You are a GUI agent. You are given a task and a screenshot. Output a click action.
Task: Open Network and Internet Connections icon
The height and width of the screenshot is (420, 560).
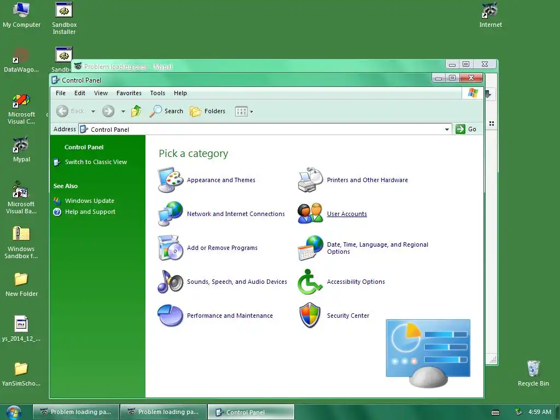pyautogui.click(x=171, y=214)
